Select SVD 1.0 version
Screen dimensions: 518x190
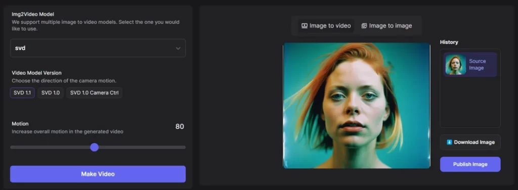click(51, 92)
